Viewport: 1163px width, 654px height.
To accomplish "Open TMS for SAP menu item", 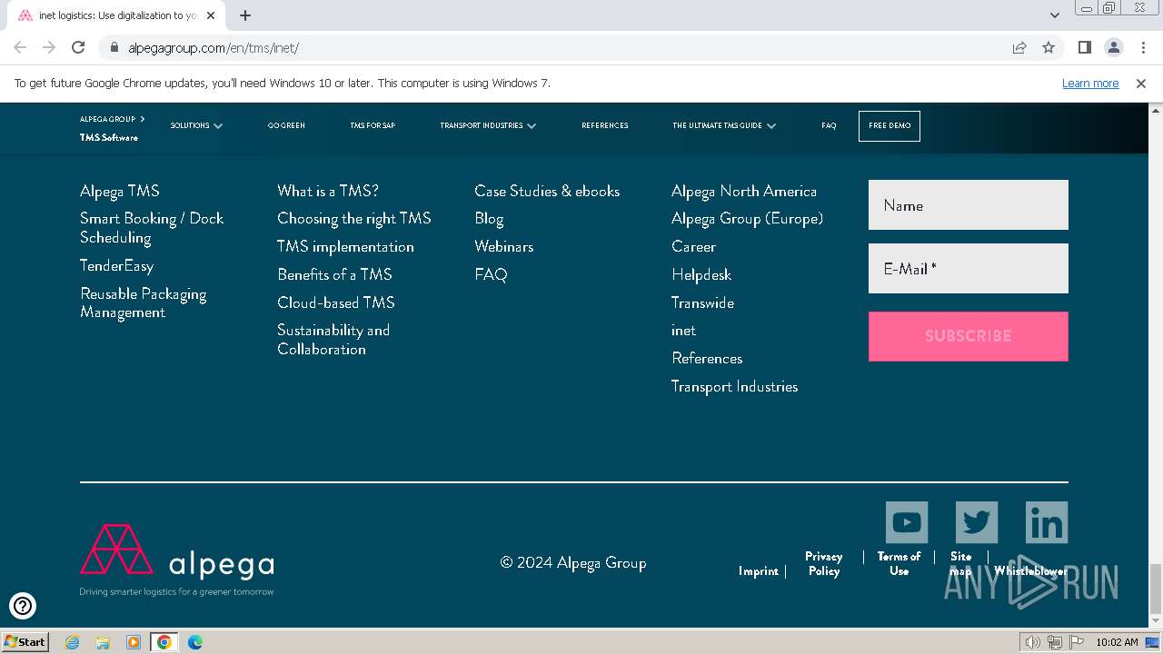I will (373, 125).
